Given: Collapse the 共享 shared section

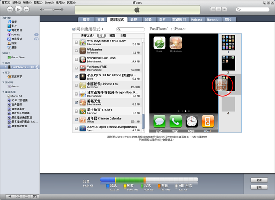Looking at the screenshot, I should [x=3, y=73].
